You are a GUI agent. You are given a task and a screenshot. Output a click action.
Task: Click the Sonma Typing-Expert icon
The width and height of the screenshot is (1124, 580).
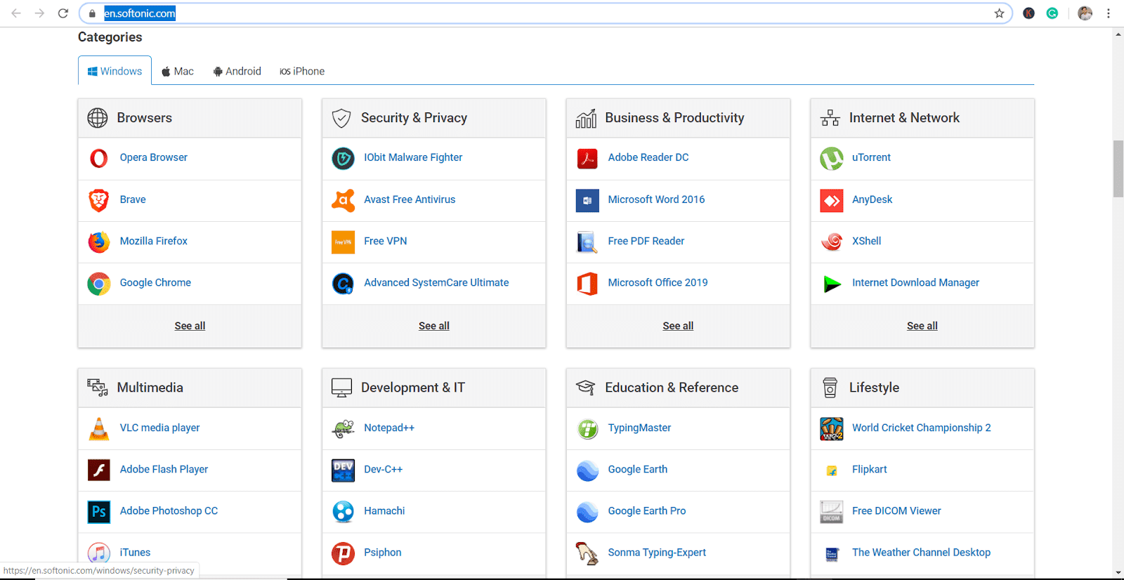[587, 553]
